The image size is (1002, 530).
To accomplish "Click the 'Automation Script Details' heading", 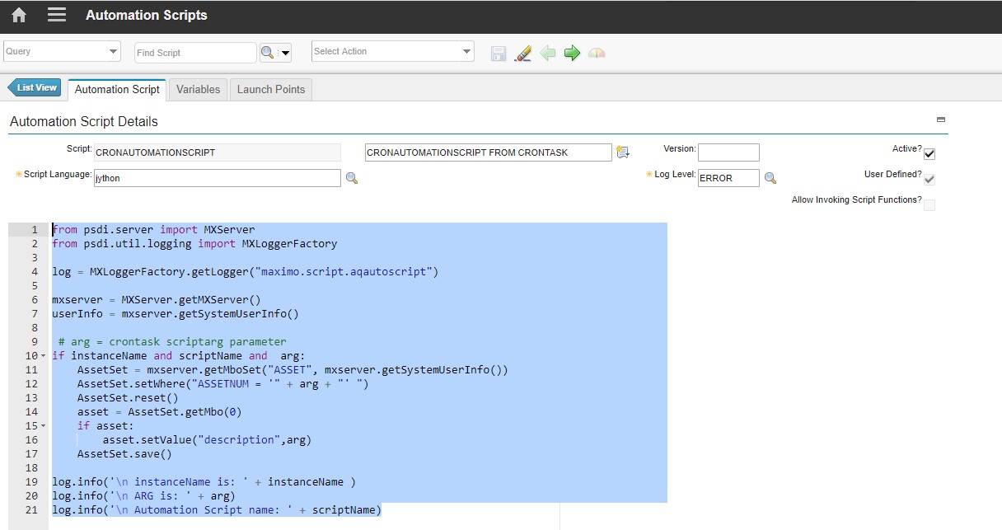I will pos(83,121).
